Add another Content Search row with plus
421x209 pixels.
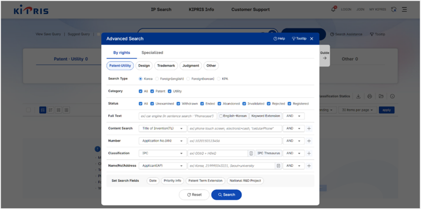click(309, 129)
